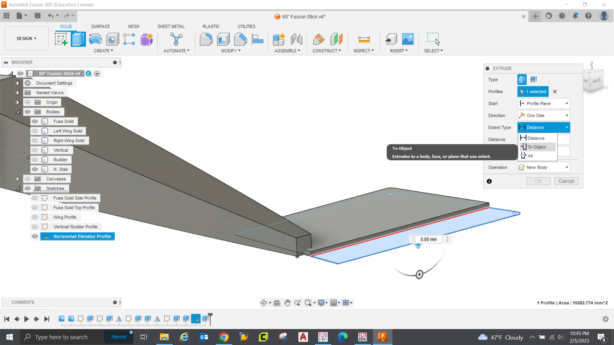
Task: Play the timeline history
Action: pyautogui.click(x=27, y=319)
